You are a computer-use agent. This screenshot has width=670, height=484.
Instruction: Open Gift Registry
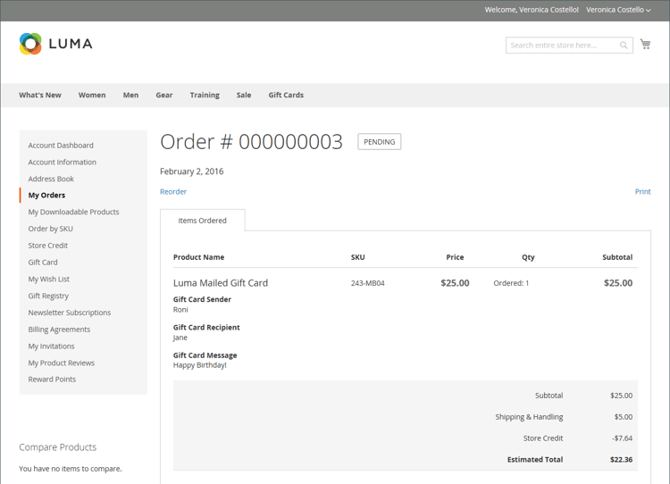coord(48,296)
